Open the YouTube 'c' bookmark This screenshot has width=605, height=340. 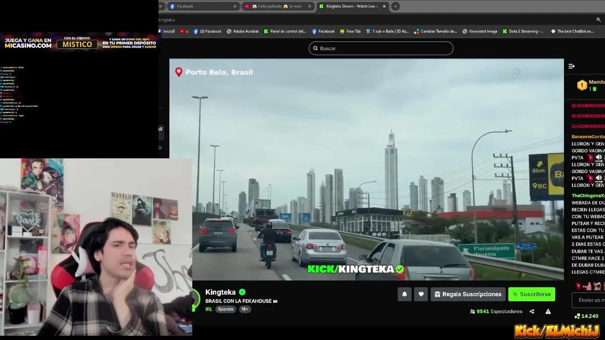[184, 31]
